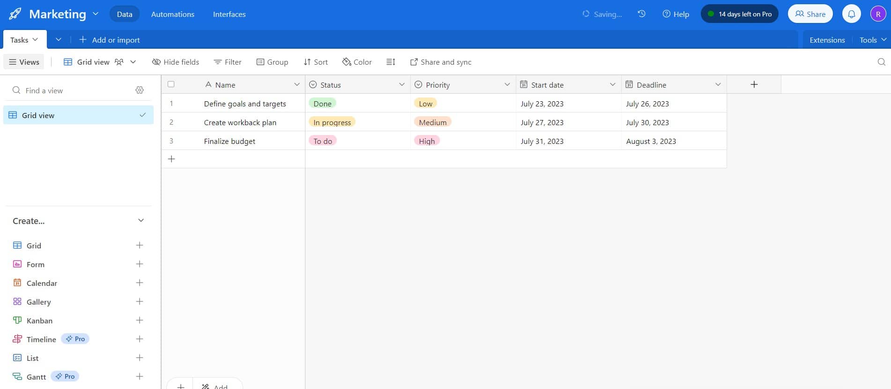Viewport: 891px width, 389px height.
Task: Click the search magnifier icon
Action: coord(881,62)
